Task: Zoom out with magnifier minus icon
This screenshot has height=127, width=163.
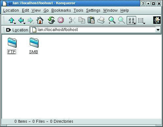Action: tap(121, 20)
